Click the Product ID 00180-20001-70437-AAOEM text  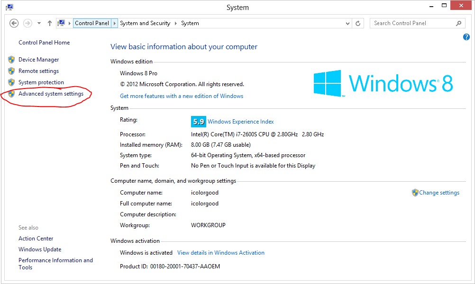coord(170,266)
